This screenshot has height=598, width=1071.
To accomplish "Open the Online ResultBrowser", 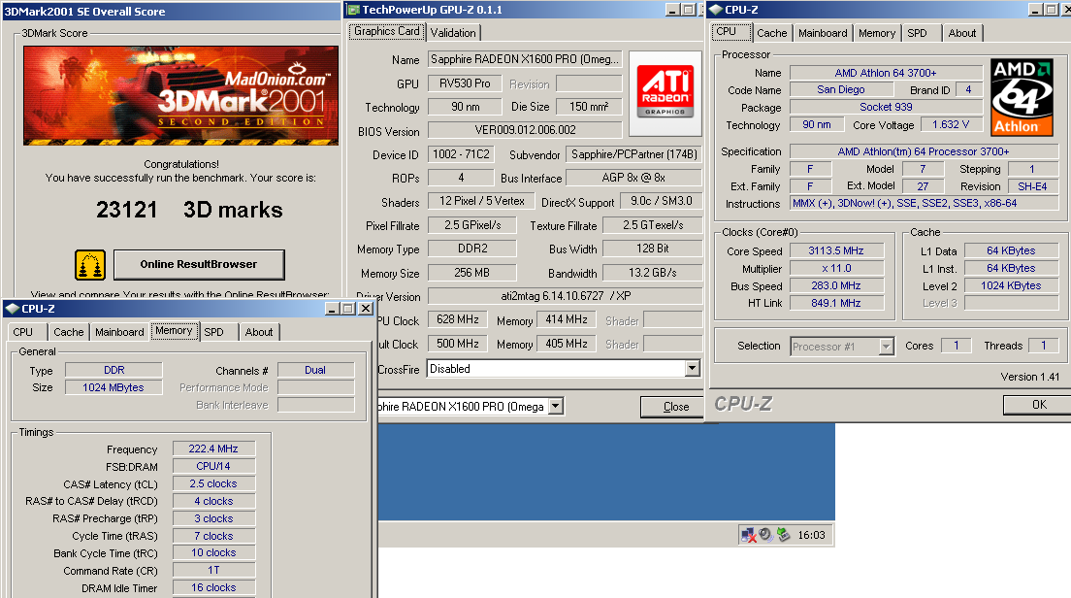I will (x=199, y=264).
